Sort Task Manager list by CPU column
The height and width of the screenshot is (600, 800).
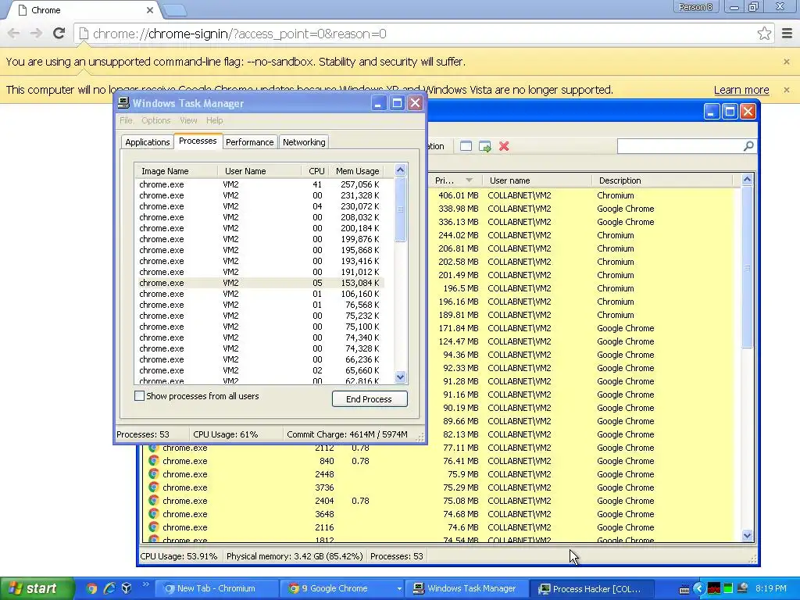click(316, 171)
